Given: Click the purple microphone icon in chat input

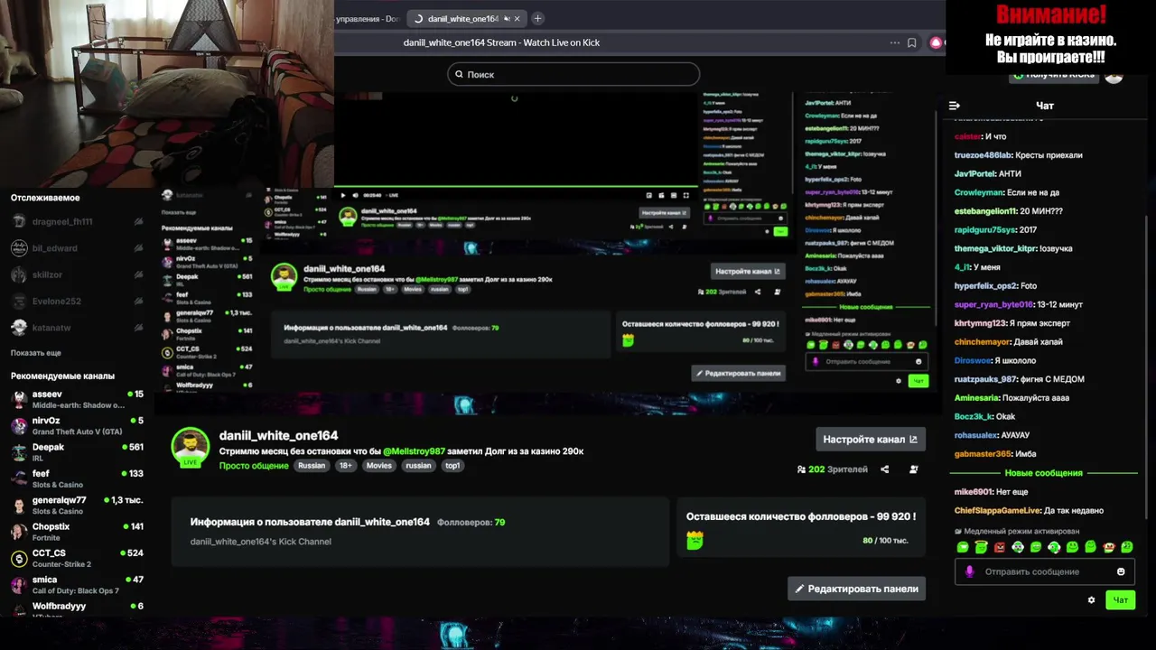Looking at the screenshot, I should click(x=970, y=571).
